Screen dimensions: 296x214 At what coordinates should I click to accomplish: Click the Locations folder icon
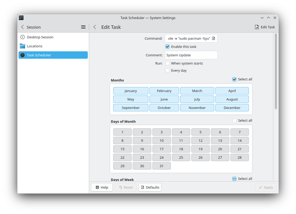22,46
